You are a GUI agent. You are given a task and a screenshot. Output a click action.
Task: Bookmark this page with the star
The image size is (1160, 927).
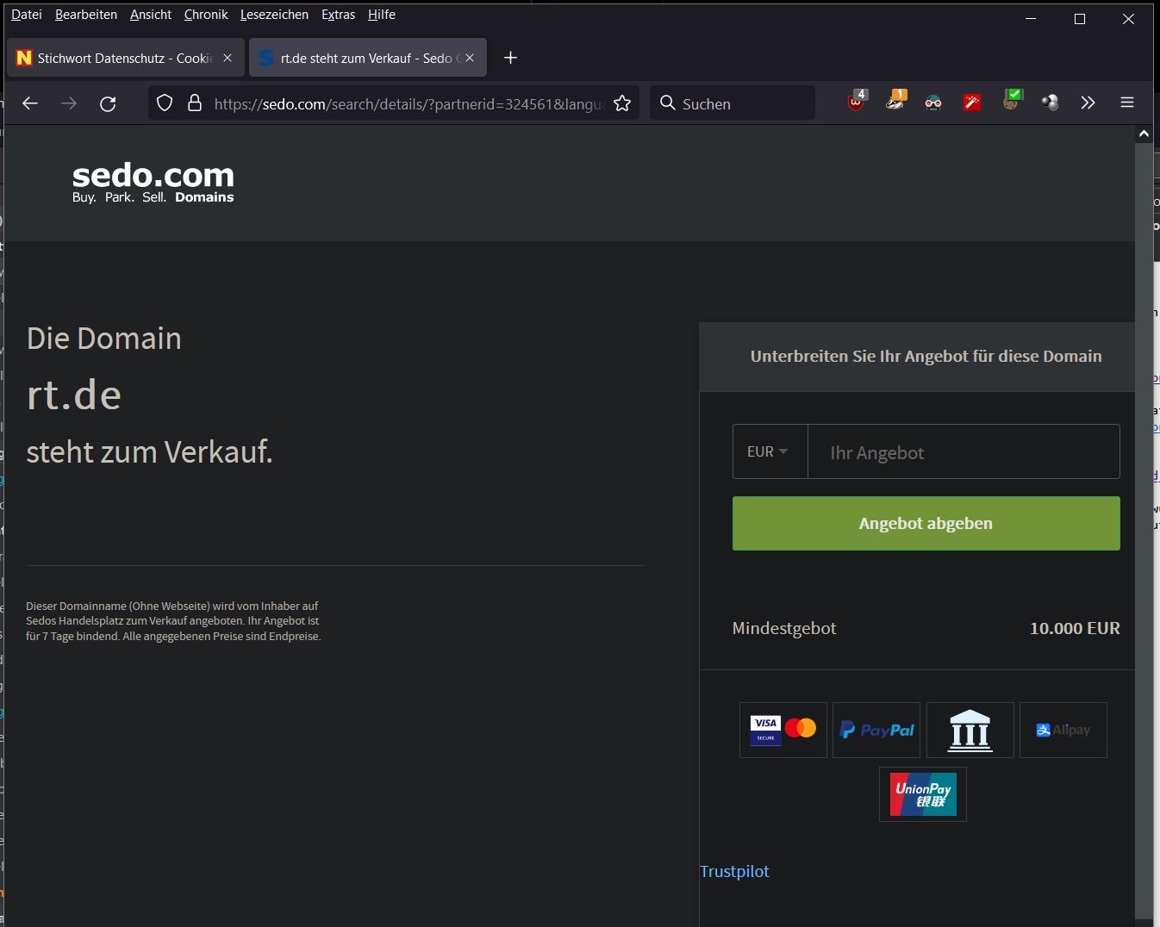pyautogui.click(x=622, y=103)
